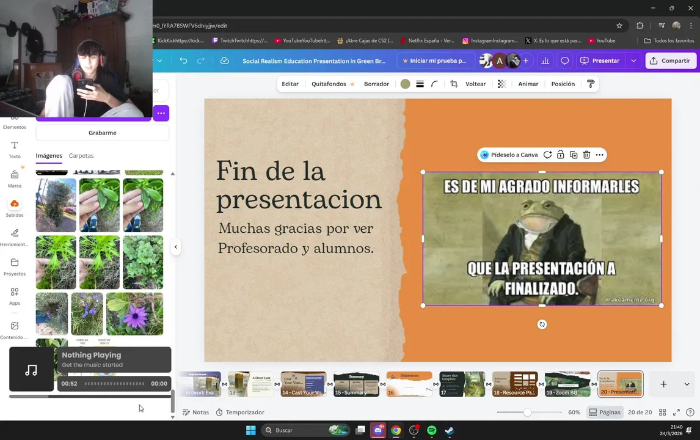Open the Temporizador timer
Image resolution: width=700 pixels, height=440 pixels.
(240, 413)
